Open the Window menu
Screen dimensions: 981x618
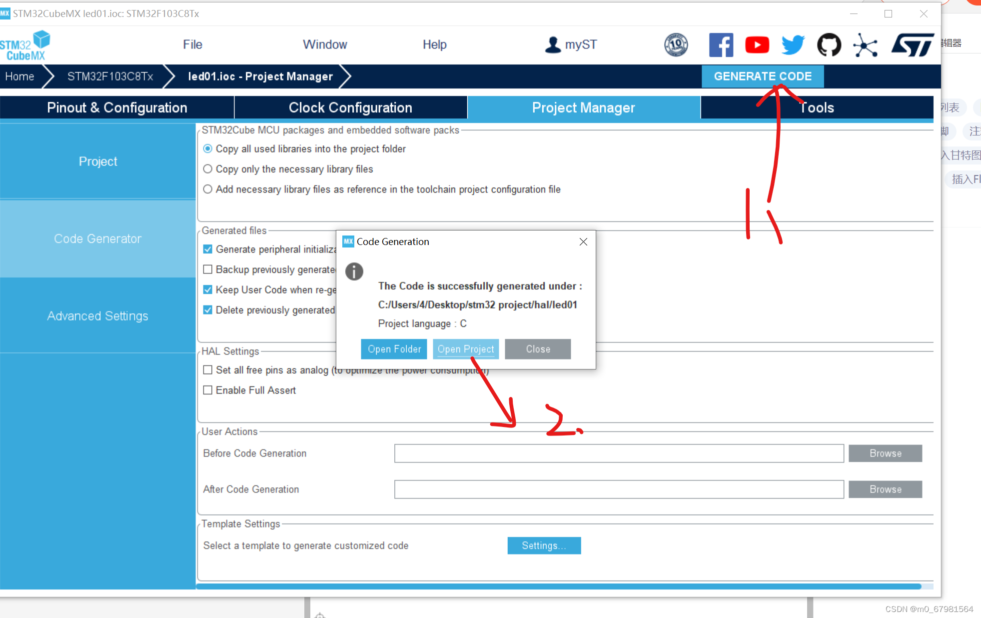tap(325, 44)
